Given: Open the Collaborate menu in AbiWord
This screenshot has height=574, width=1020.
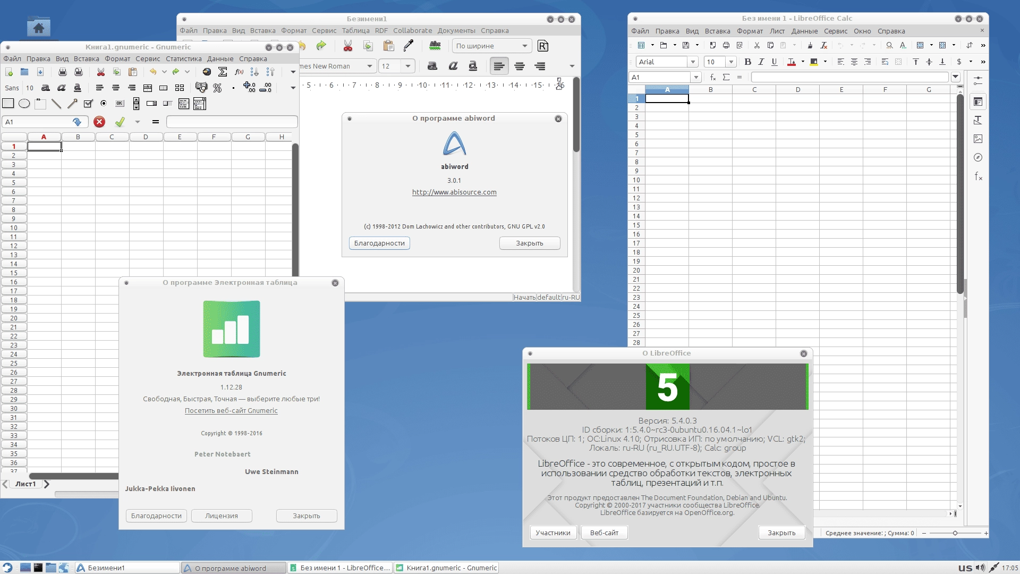Looking at the screenshot, I should 412,30.
